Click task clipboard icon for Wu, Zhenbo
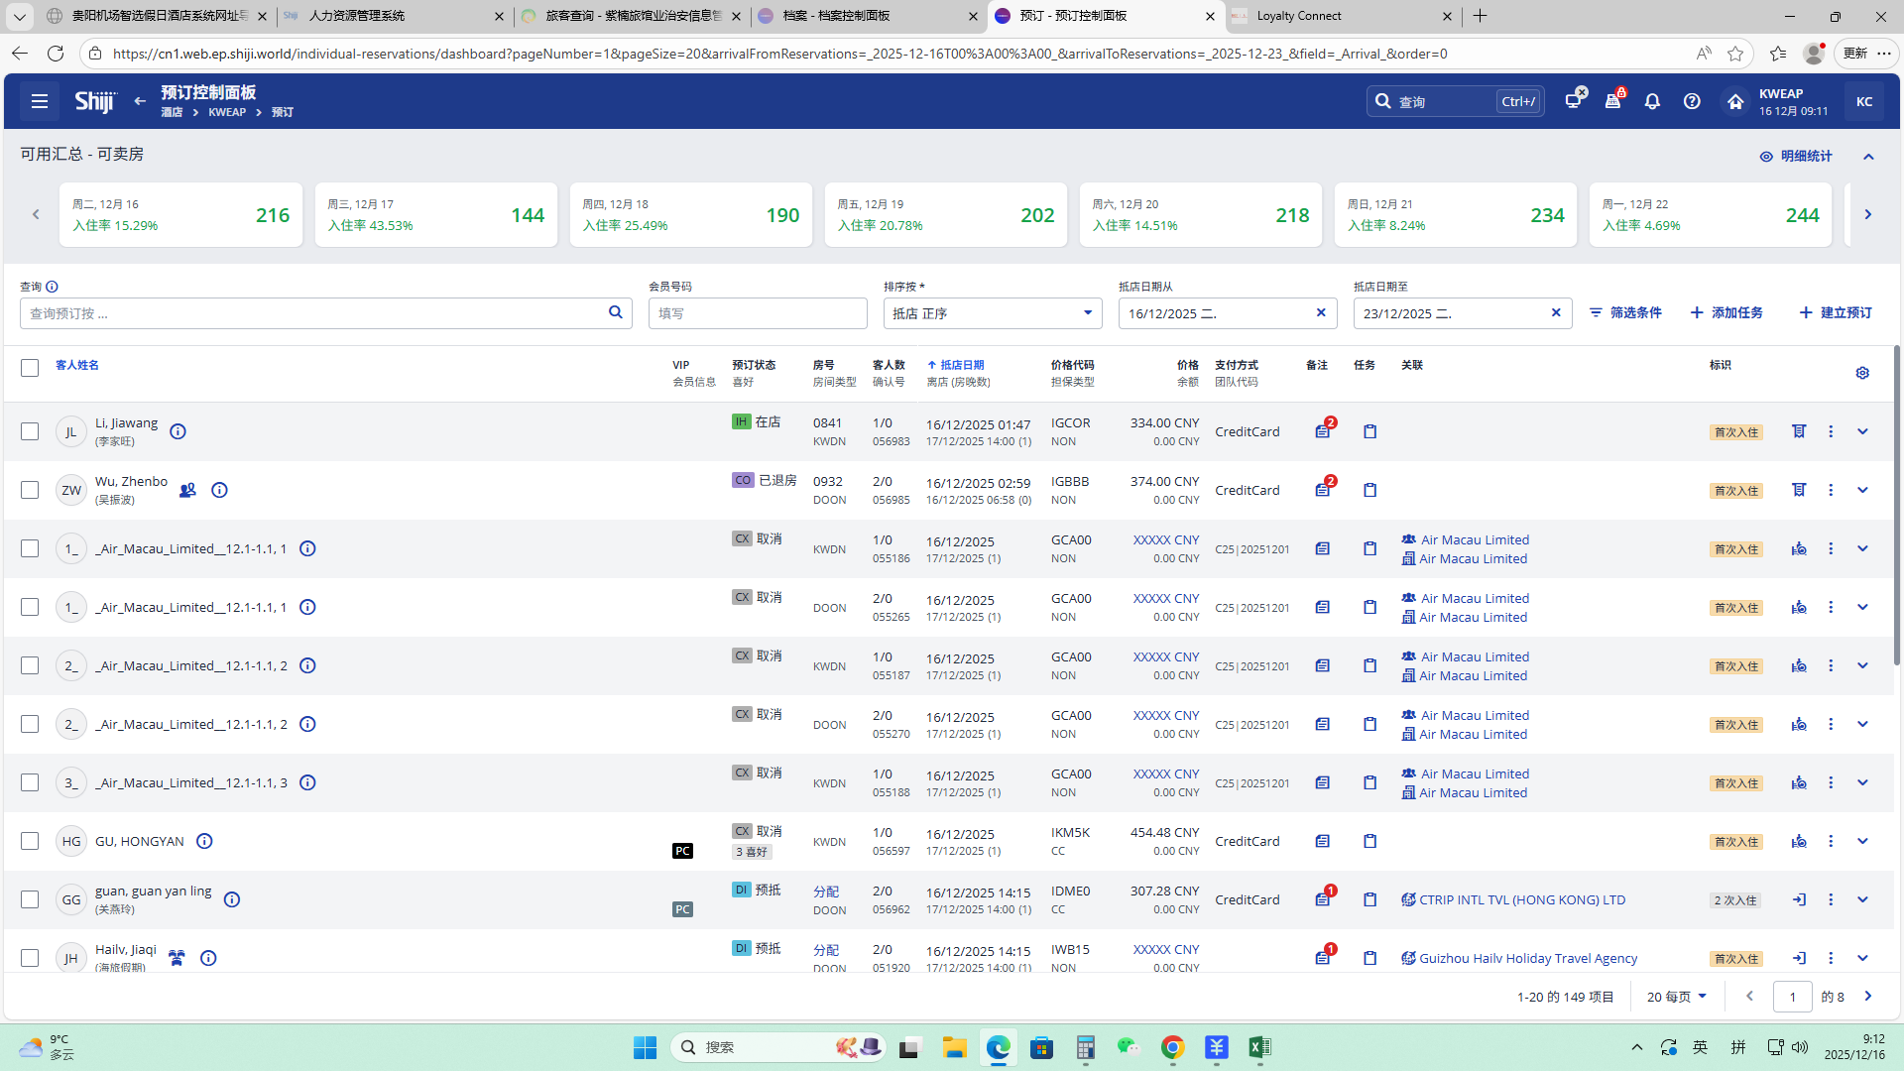 coord(1369,490)
